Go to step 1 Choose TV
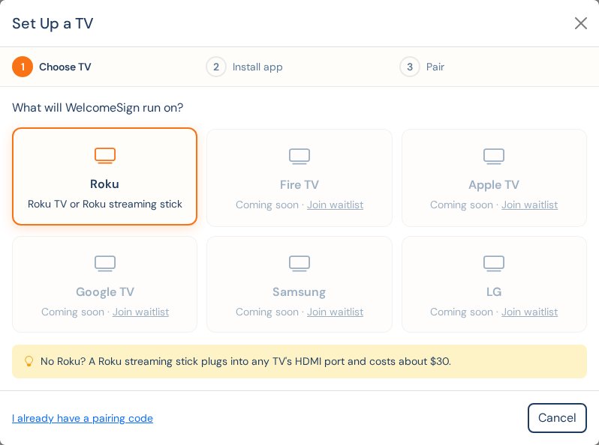The height and width of the screenshot is (445, 599). (x=52, y=67)
